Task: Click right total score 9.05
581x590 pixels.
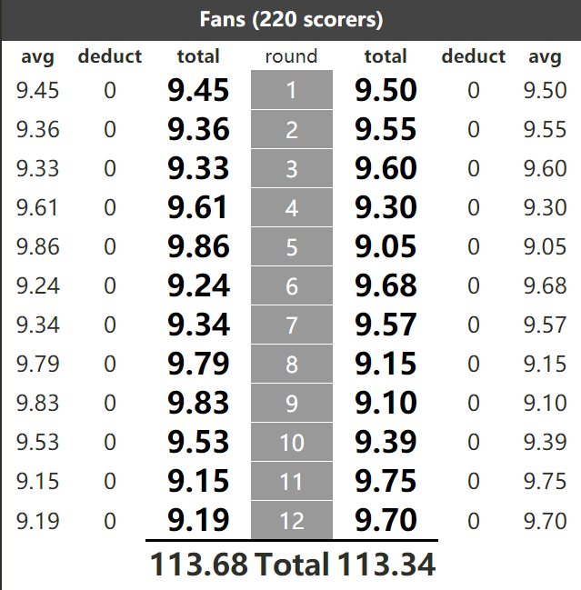Action: pos(386,246)
